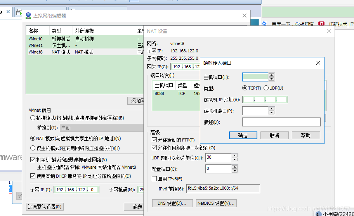
Task: Decrease UDP 超时 with down arrow
Action: coord(235,159)
